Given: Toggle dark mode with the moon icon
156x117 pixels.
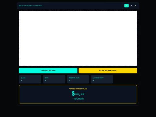Looking at the screenshot, I should [135, 6].
